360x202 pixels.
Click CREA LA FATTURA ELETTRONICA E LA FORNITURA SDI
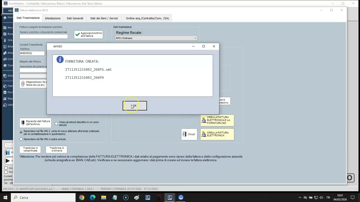coord(217,120)
